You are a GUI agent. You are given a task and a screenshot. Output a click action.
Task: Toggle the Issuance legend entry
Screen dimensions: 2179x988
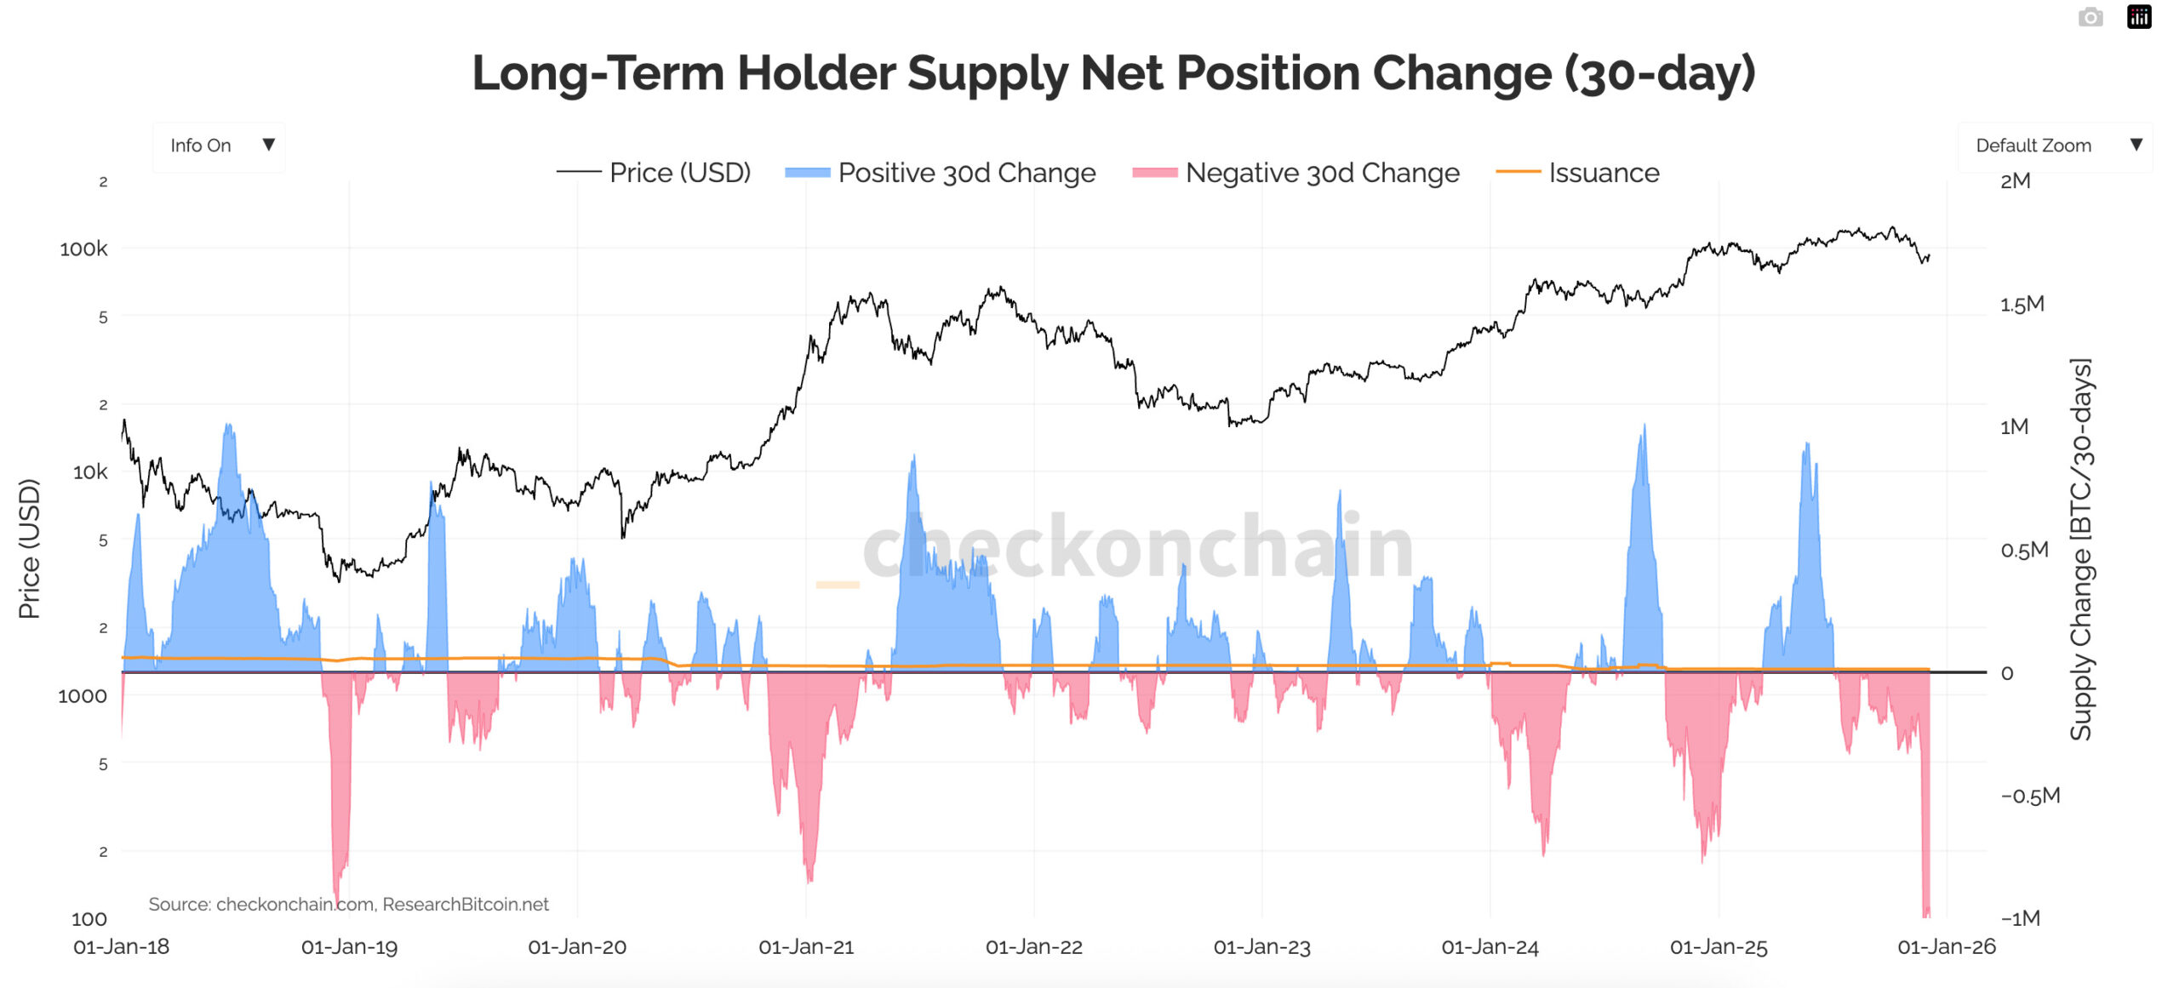[1604, 173]
